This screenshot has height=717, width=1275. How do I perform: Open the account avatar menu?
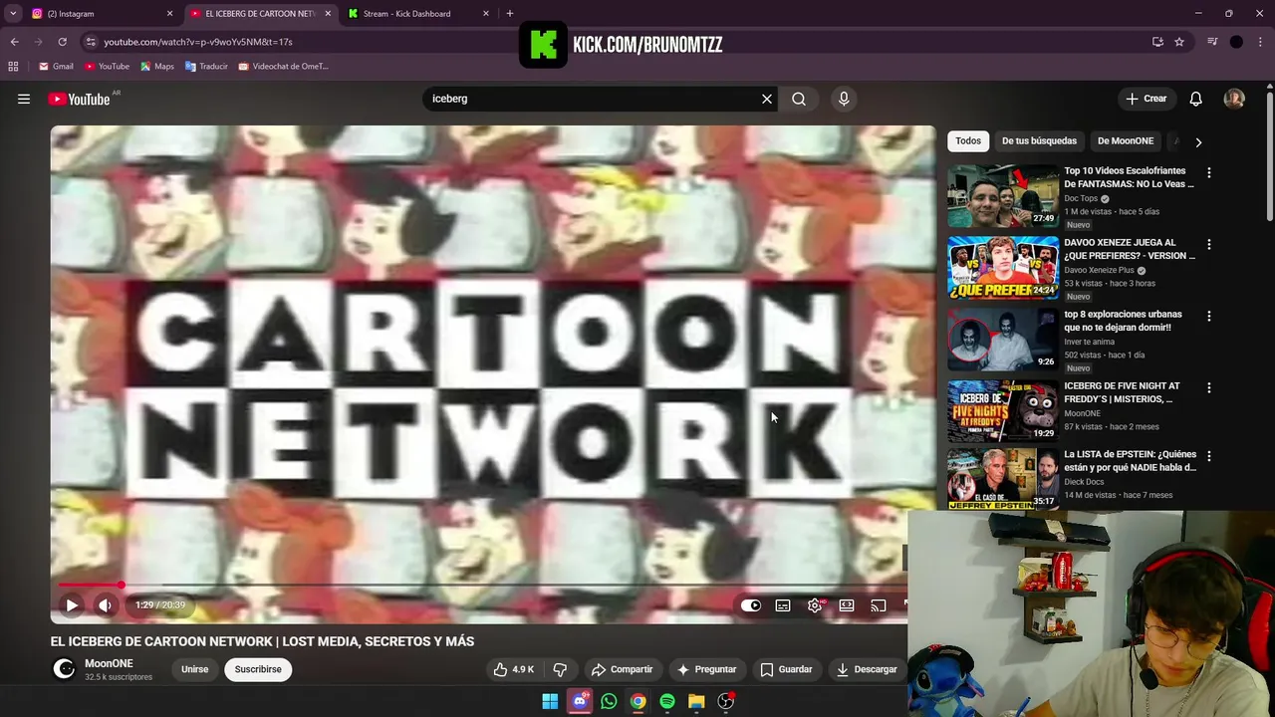pos(1234,99)
